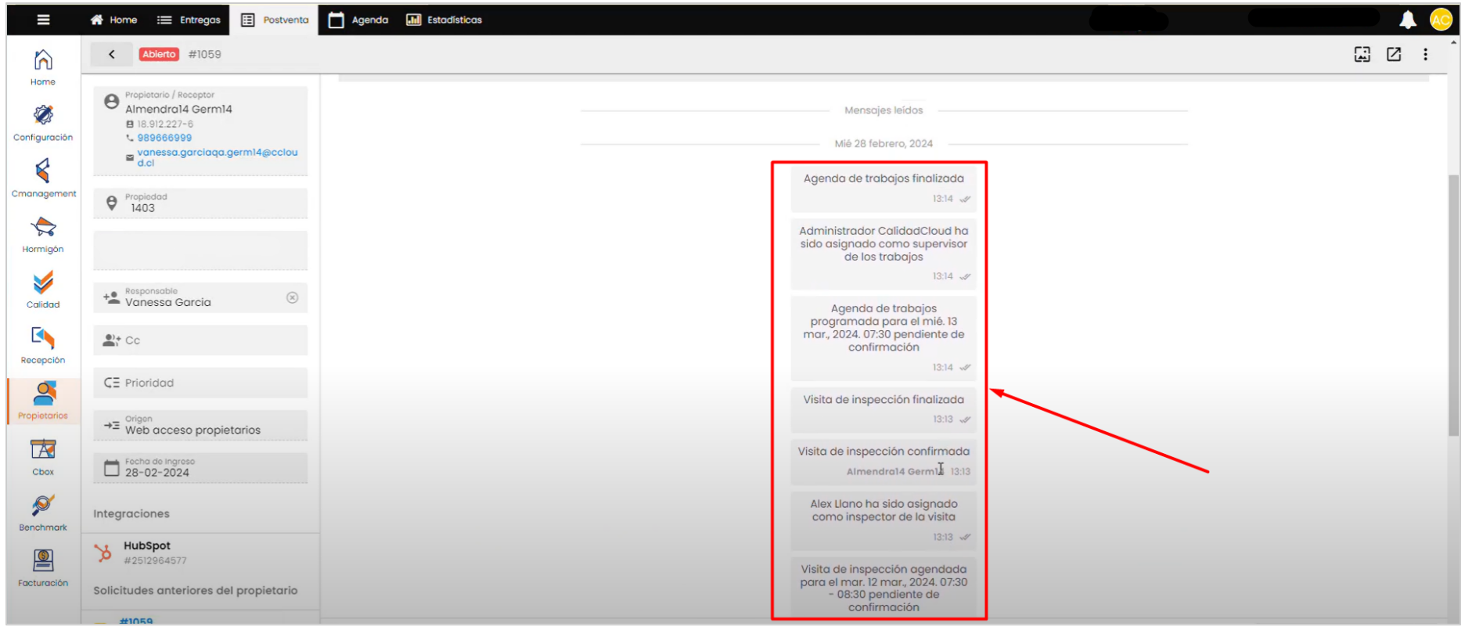The height and width of the screenshot is (630, 1465).
Task: Go back using the arrow button
Action: [112, 54]
